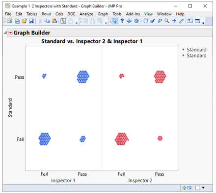The height and width of the screenshot is (193, 216).
Task: Select the Line drawing tool
Action: [182, 21]
